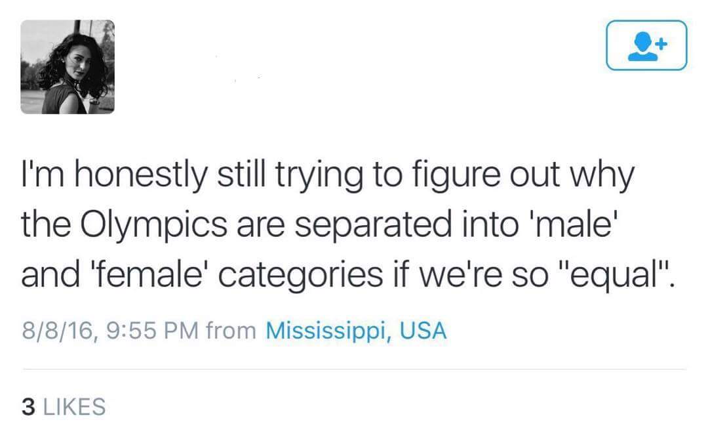Screen dimensions: 708x443
Task: Click the number 3 in likes count
Action: point(28,406)
